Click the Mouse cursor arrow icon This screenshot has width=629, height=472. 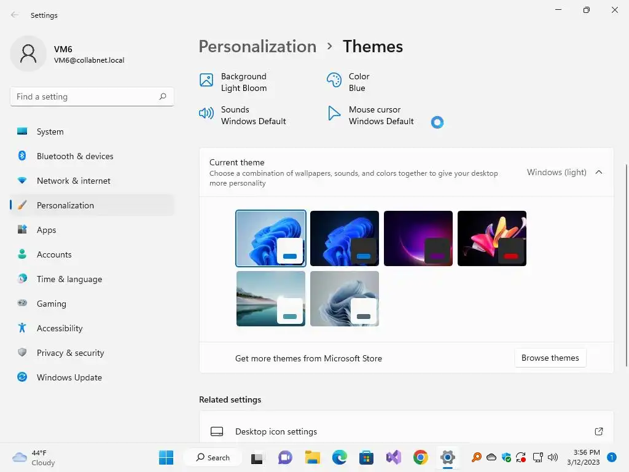pos(334,113)
